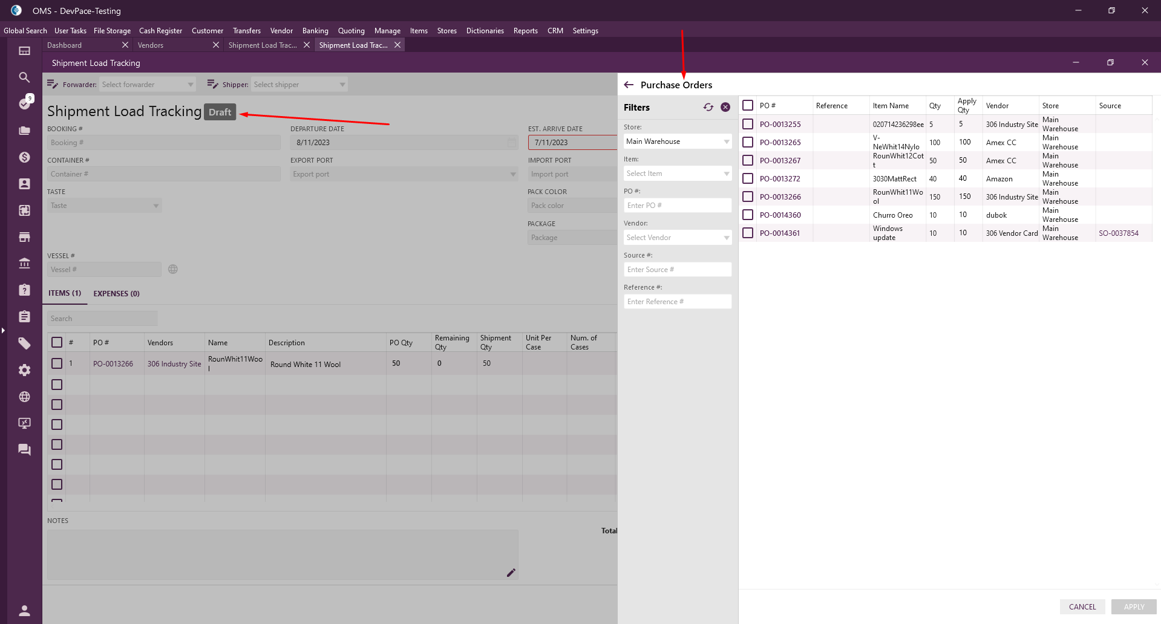
Task: Click the pencil edit icon in Notes
Action: click(x=511, y=573)
